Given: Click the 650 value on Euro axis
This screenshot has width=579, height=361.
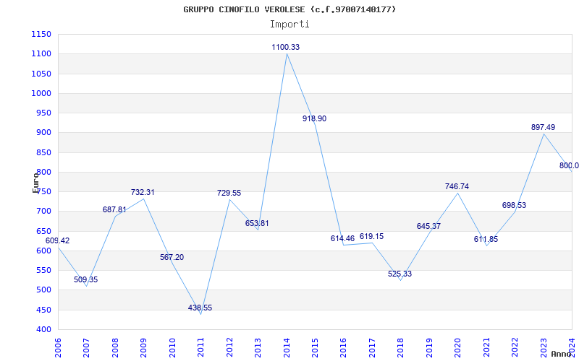Looking at the screenshot, I should 43,231.
